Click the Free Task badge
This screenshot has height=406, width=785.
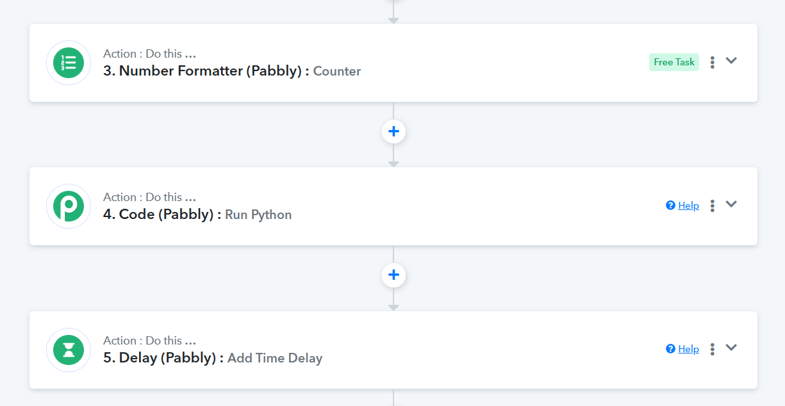click(674, 62)
